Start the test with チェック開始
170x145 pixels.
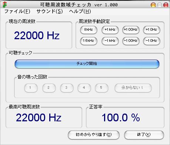click(87, 64)
